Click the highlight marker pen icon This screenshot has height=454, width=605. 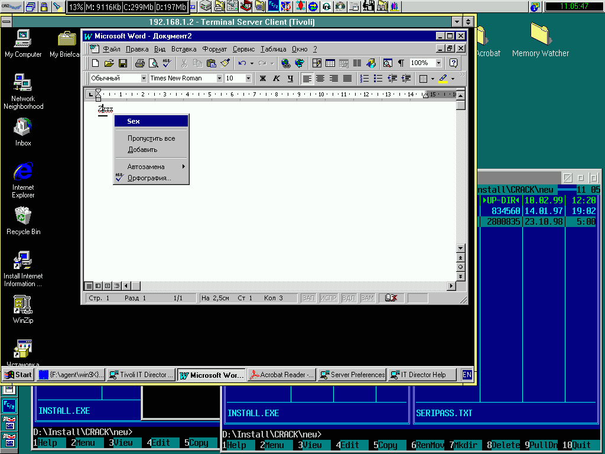pos(443,79)
